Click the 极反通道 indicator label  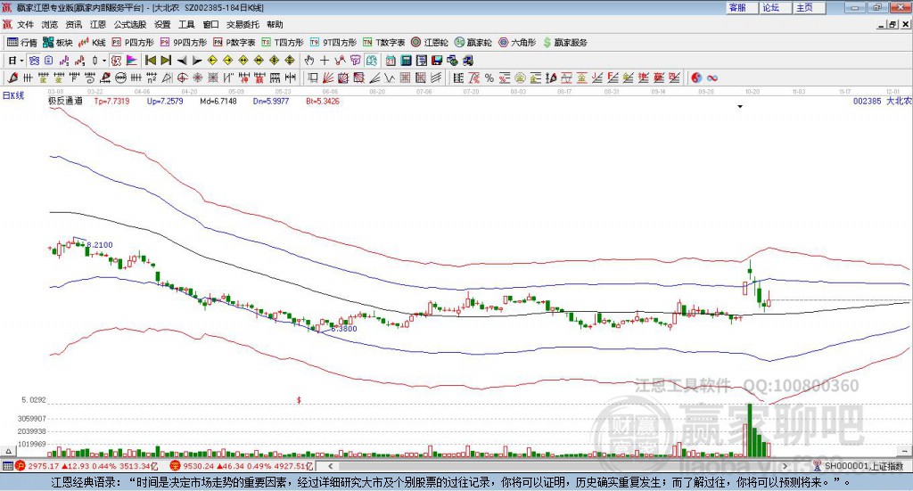[65, 101]
